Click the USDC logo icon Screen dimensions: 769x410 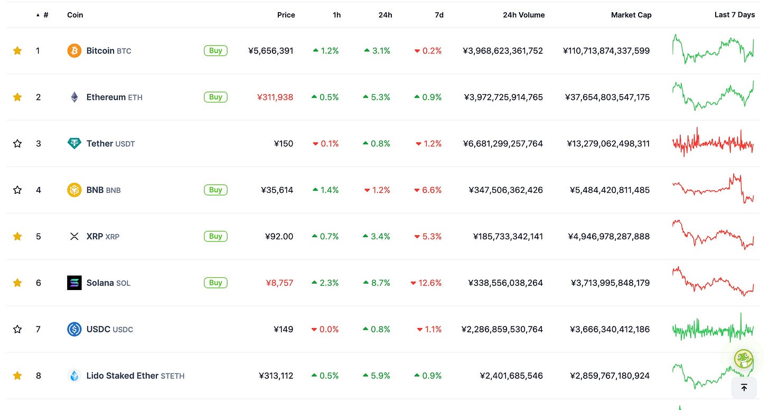pyautogui.click(x=74, y=329)
